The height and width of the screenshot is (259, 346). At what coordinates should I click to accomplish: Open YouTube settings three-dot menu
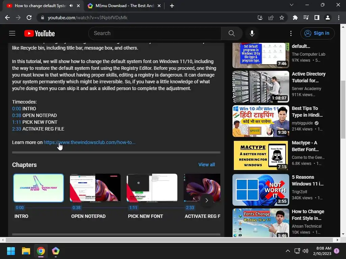click(x=291, y=33)
